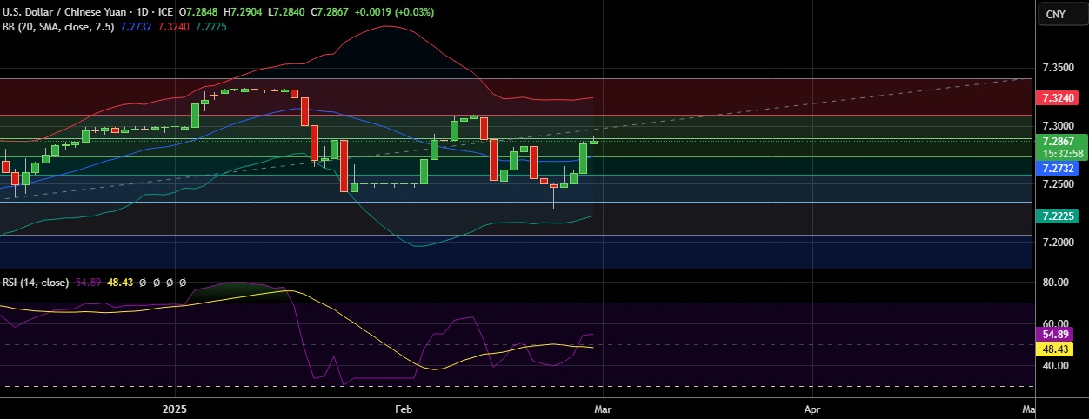Click the yellow 48.43 RSI axis label
The image size is (1089, 419).
1055,348
